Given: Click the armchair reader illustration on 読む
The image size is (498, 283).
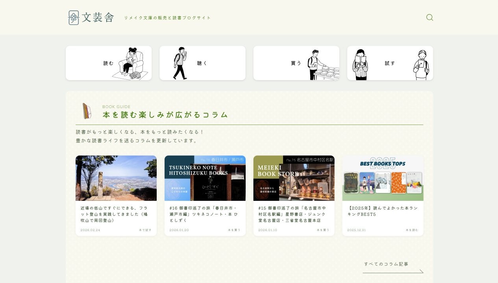Looking at the screenshot, I should click(x=131, y=64).
